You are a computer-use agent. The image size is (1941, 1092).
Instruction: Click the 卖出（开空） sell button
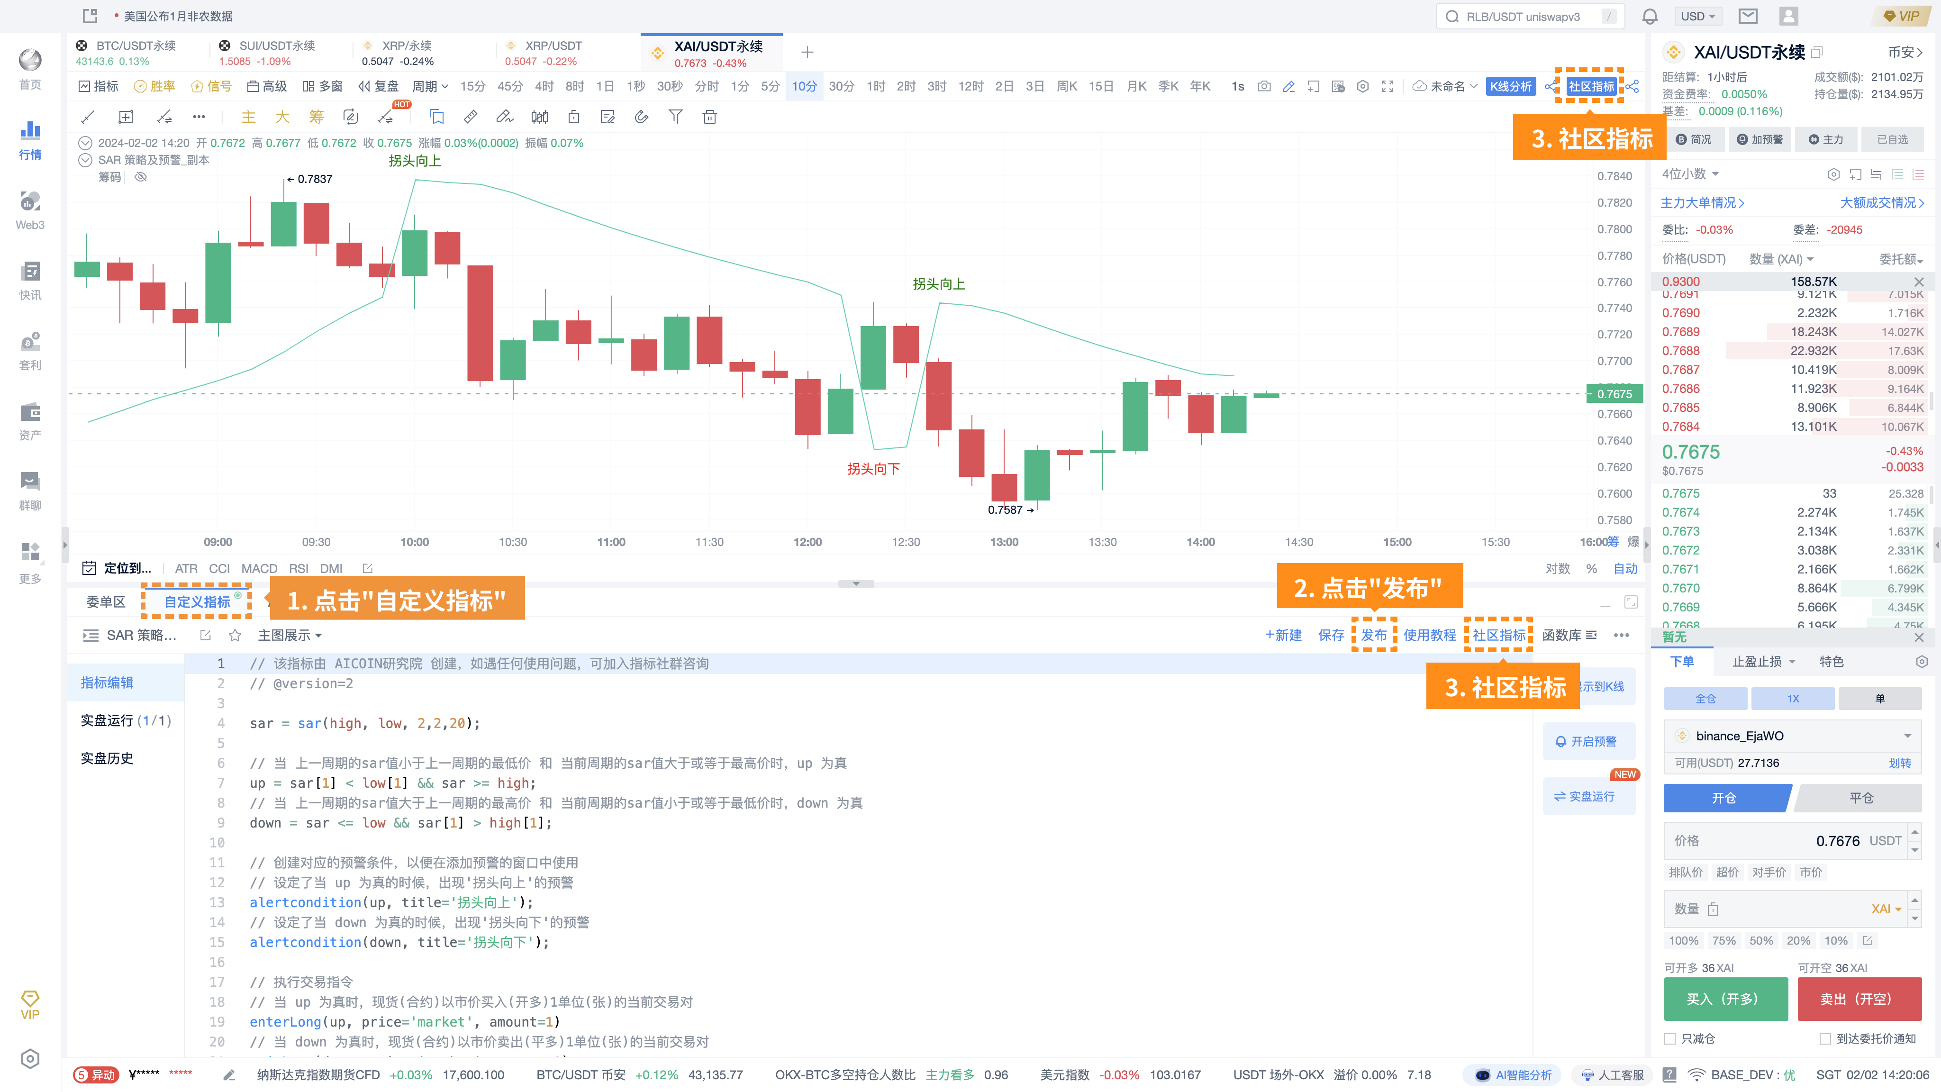click(x=1859, y=999)
